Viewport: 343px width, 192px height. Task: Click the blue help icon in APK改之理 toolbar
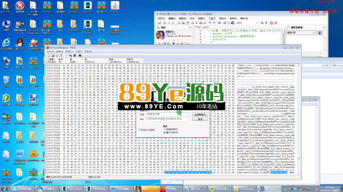[262, 23]
